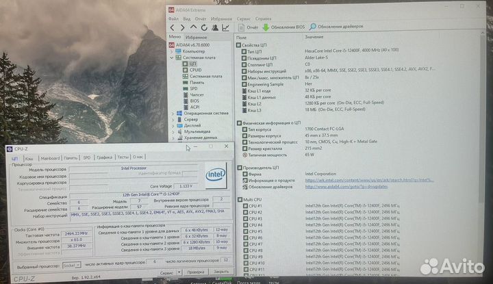
Task: Open the Файл menu in AIDA64
Action: pyautogui.click(x=173, y=19)
